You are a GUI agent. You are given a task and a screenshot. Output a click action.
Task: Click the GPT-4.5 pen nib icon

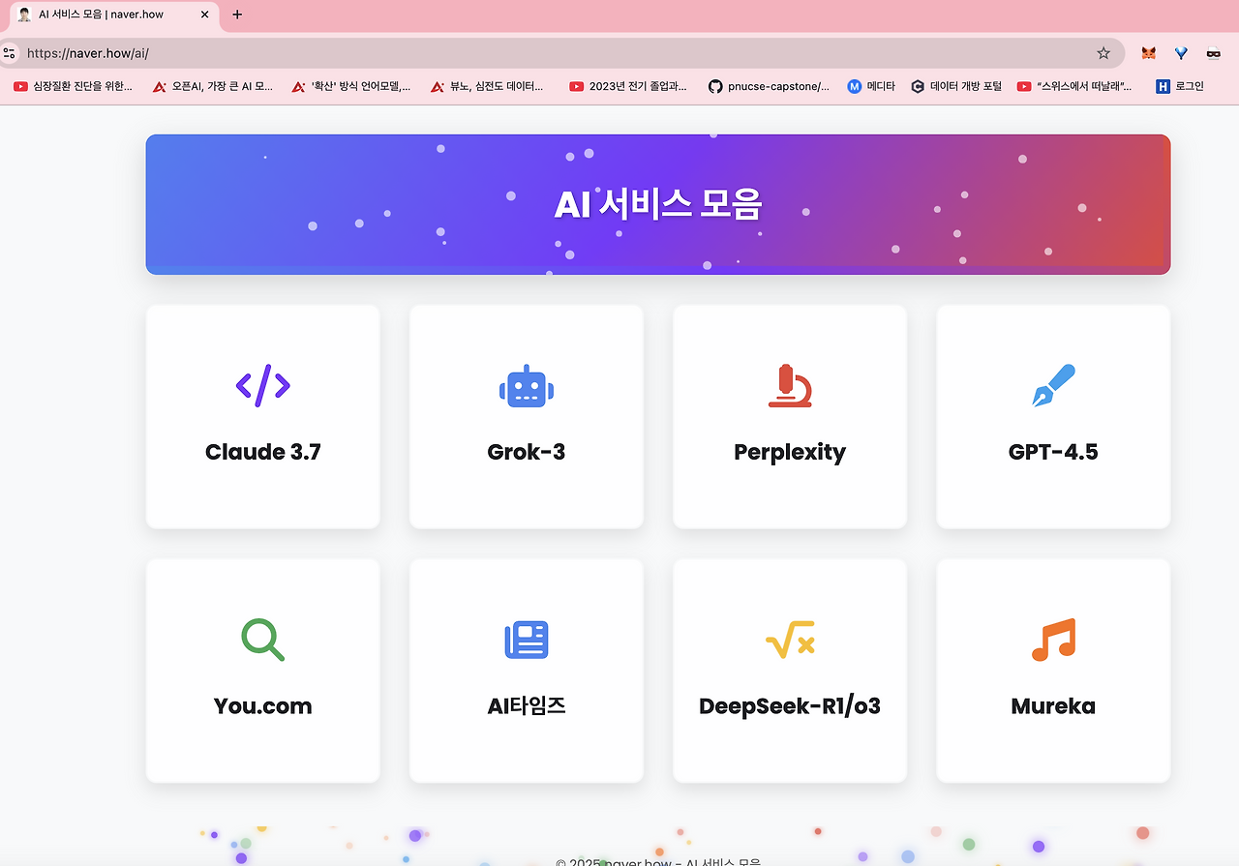1053,385
